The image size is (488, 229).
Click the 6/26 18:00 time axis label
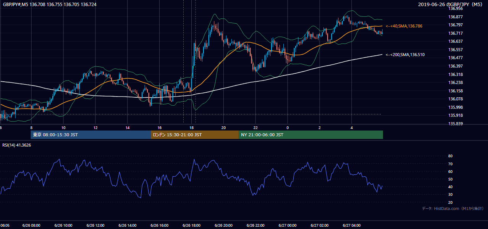coord(192,225)
